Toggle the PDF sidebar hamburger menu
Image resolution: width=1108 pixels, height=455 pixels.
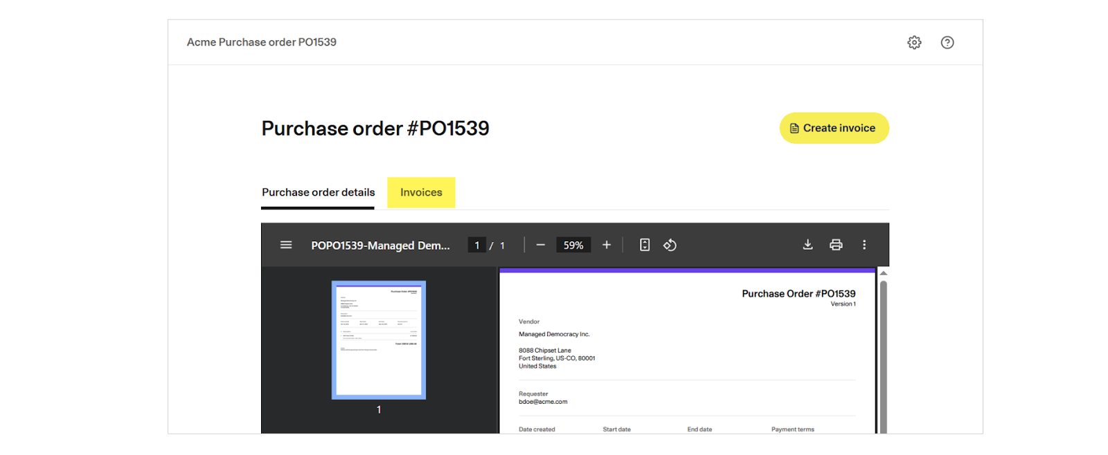tap(286, 245)
